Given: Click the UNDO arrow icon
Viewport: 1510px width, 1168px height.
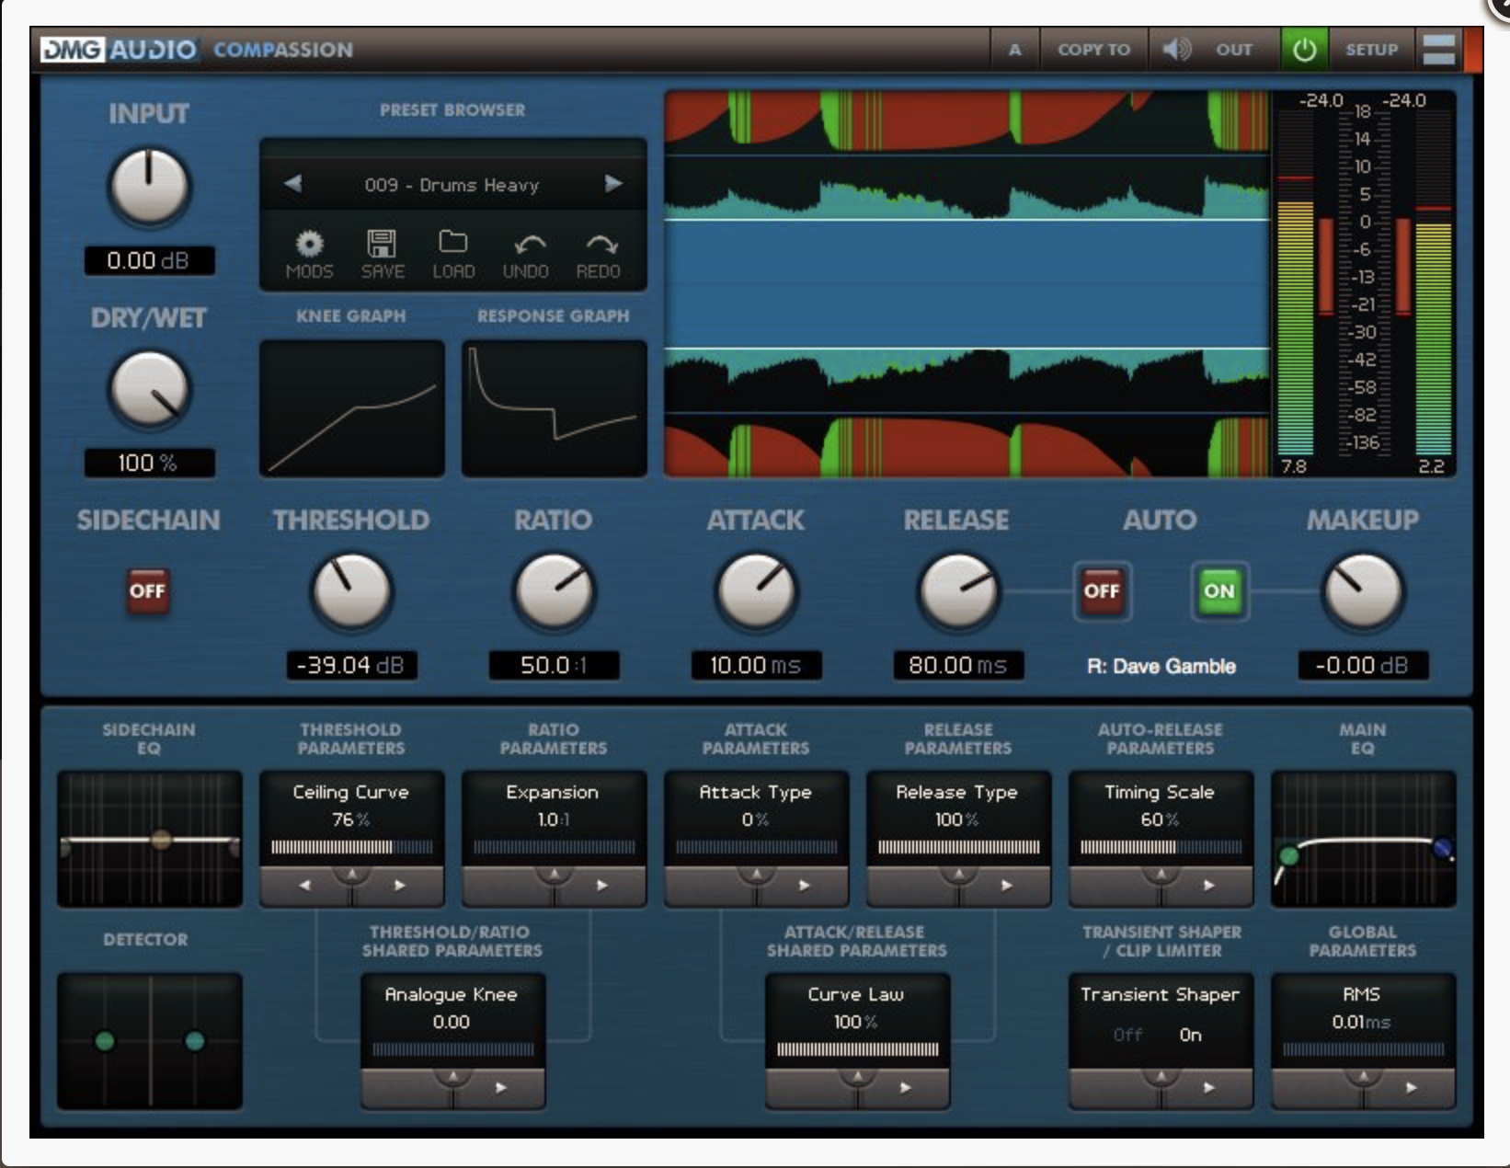Looking at the screenshot, I should click(x=528, y=245).
